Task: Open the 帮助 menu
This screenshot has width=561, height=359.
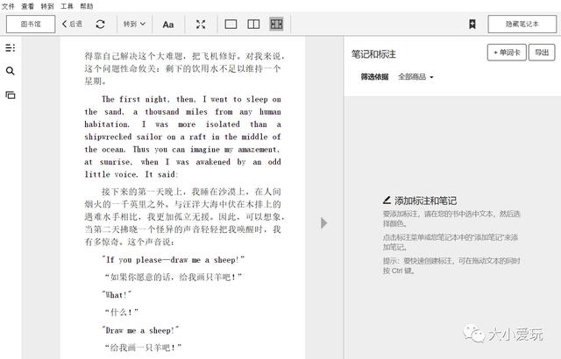Action: [x=87, y=6]
